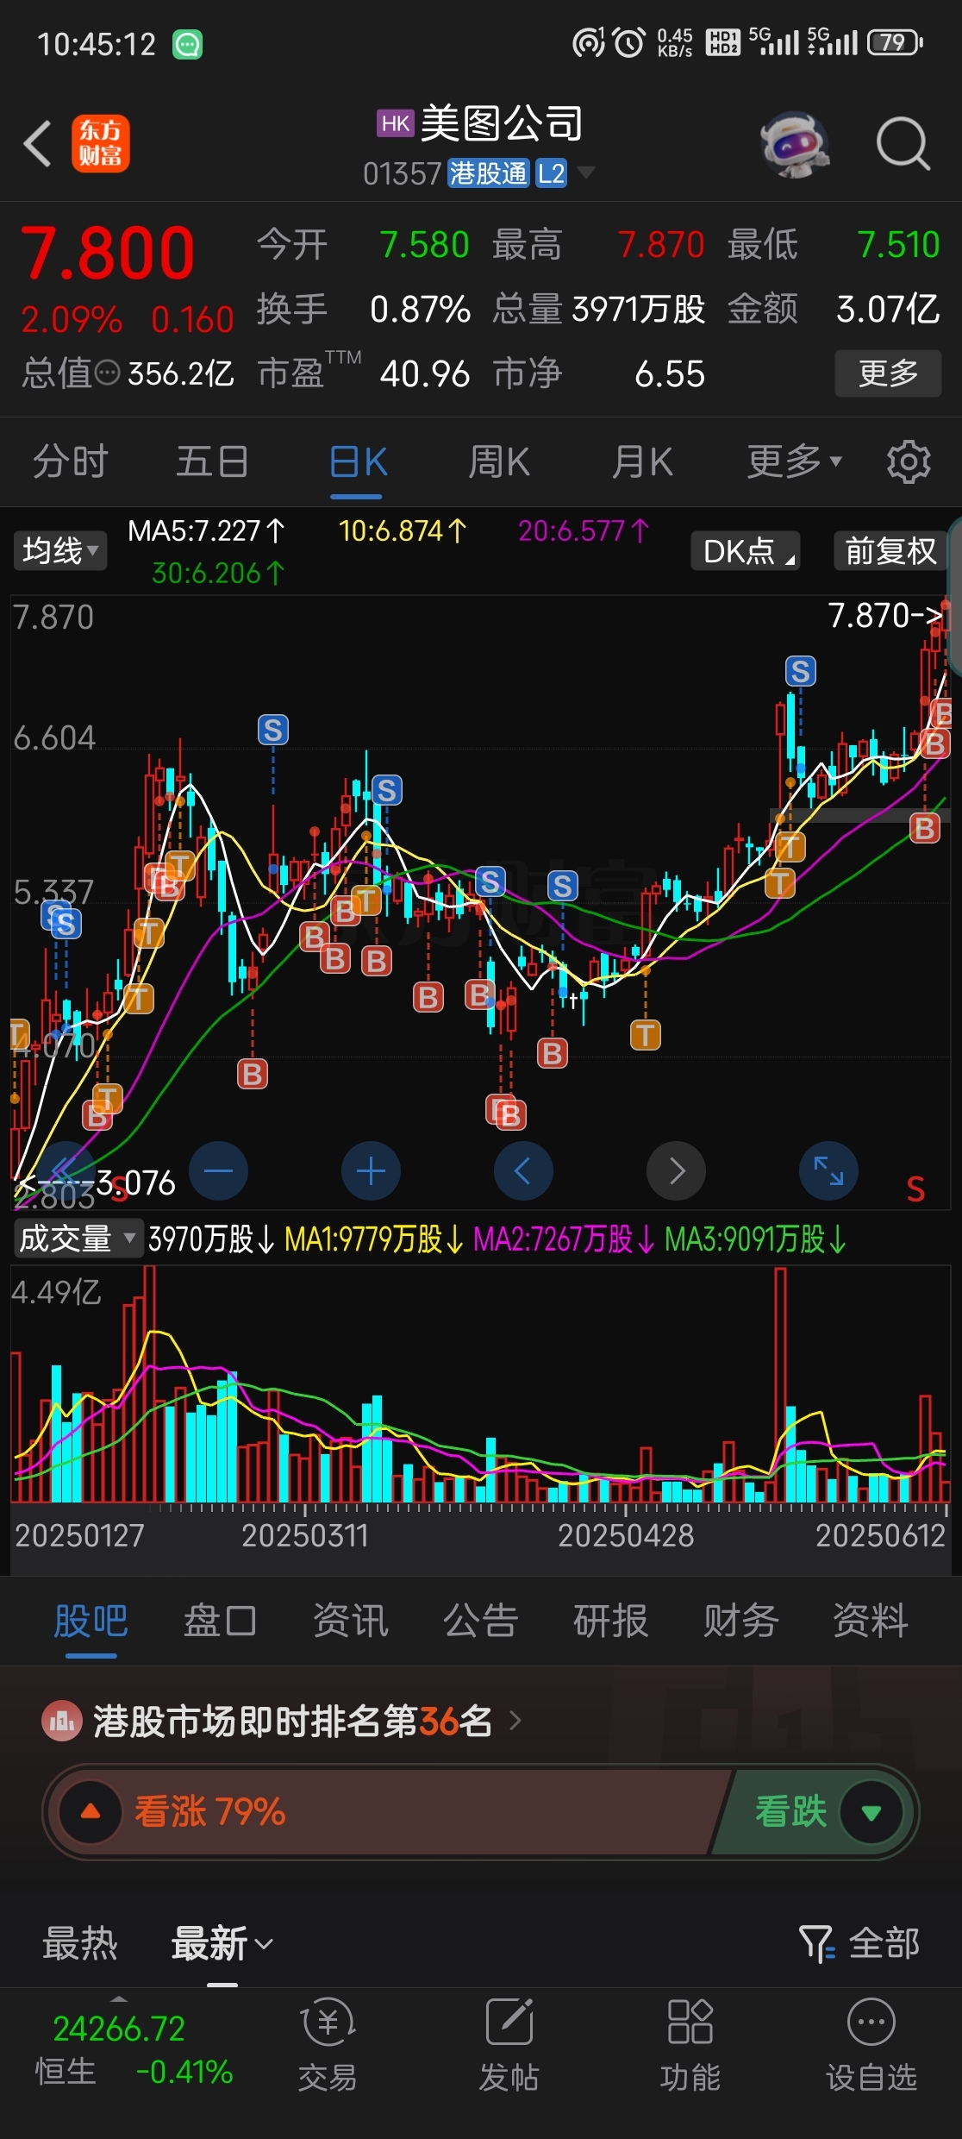Open the 资料 company info tab

pos(871,1621)
